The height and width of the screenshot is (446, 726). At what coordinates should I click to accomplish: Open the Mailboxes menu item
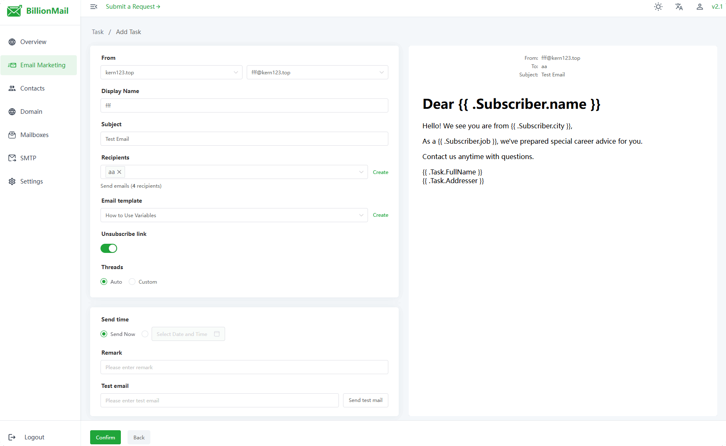34,135
